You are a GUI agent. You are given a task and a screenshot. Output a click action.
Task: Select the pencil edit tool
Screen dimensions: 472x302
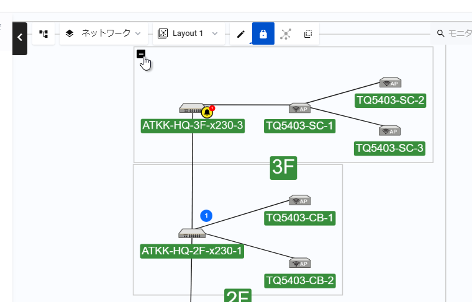241,33
